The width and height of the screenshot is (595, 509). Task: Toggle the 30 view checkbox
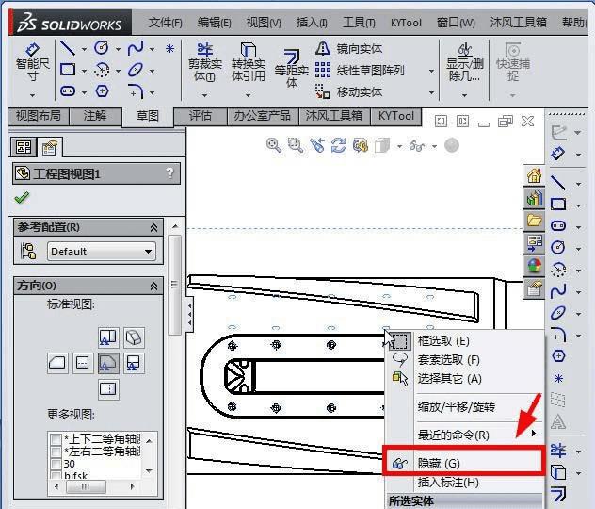tap(56, 464)
